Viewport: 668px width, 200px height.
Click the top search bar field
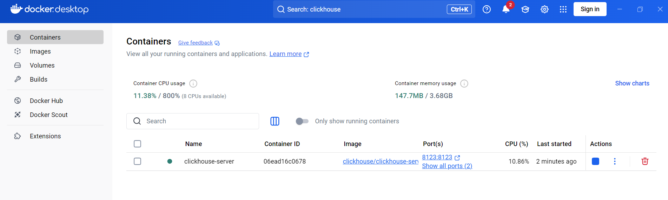tap(374, 9)
